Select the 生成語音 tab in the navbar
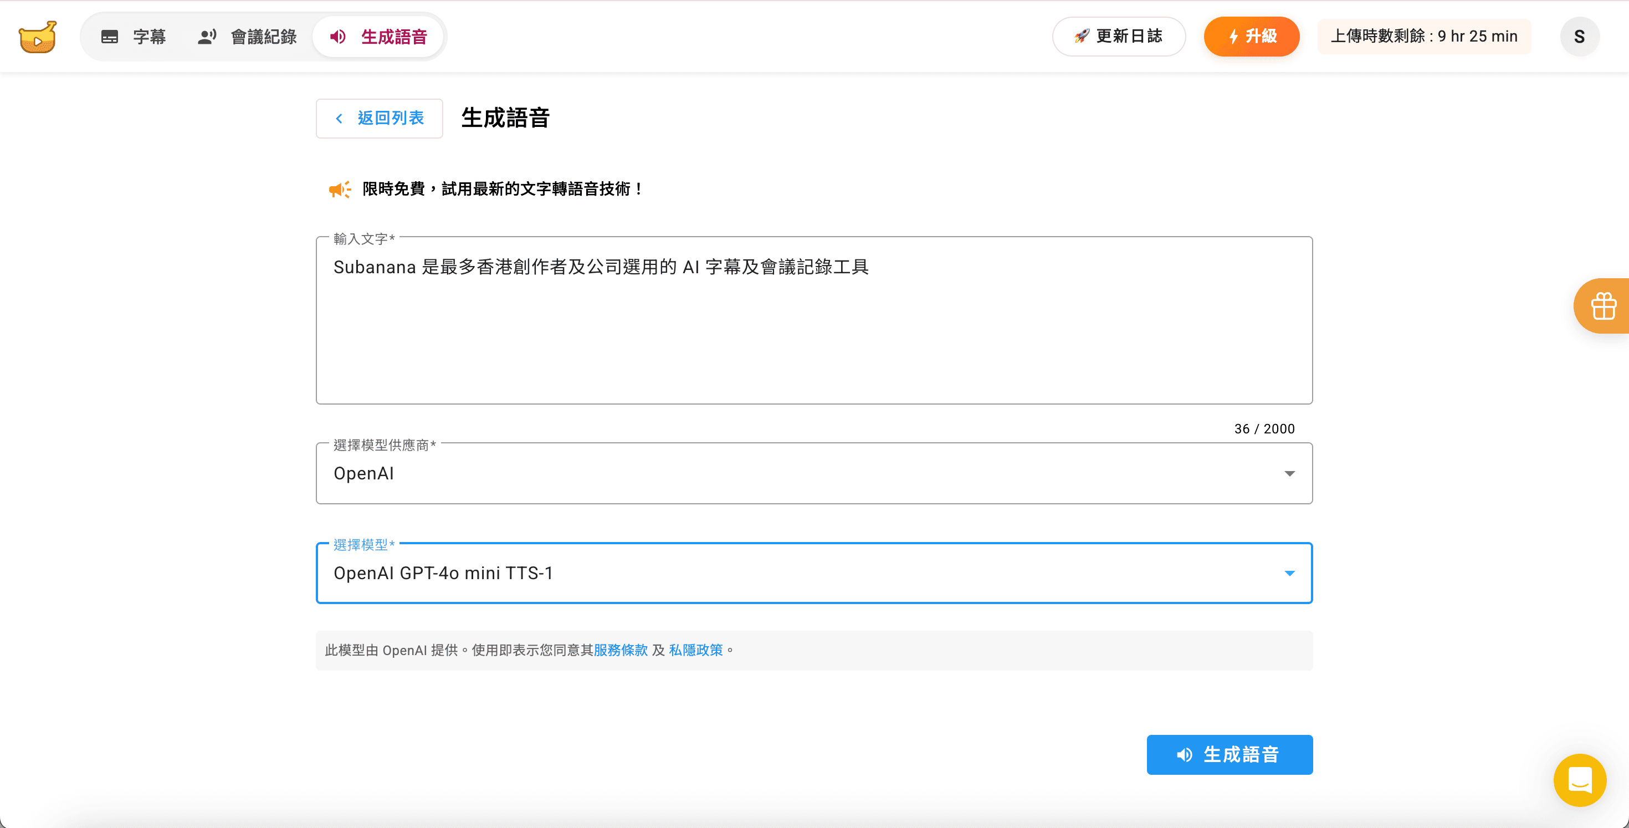The image size is (1629, 828). coord(378,37)
